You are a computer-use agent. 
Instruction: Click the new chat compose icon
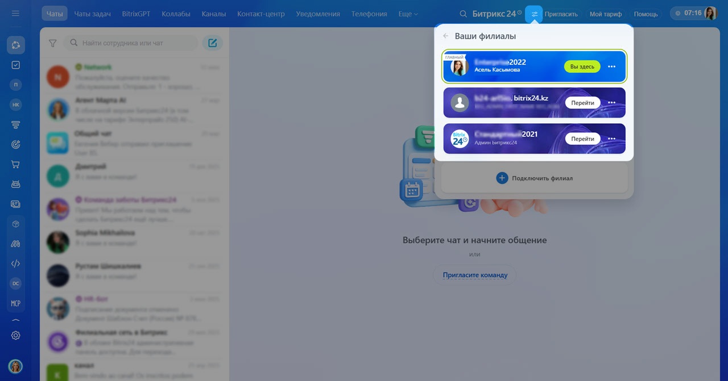(x=213, y=43)
